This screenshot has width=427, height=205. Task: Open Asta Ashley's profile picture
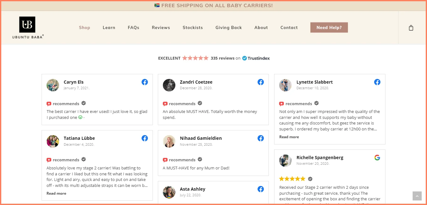pyautogui.click(x=169, y=192)
